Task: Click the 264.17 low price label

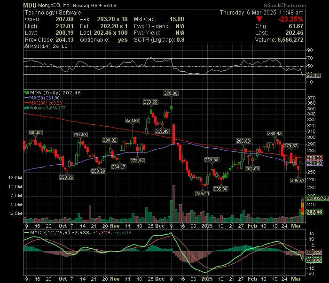Action: (119, 167)
